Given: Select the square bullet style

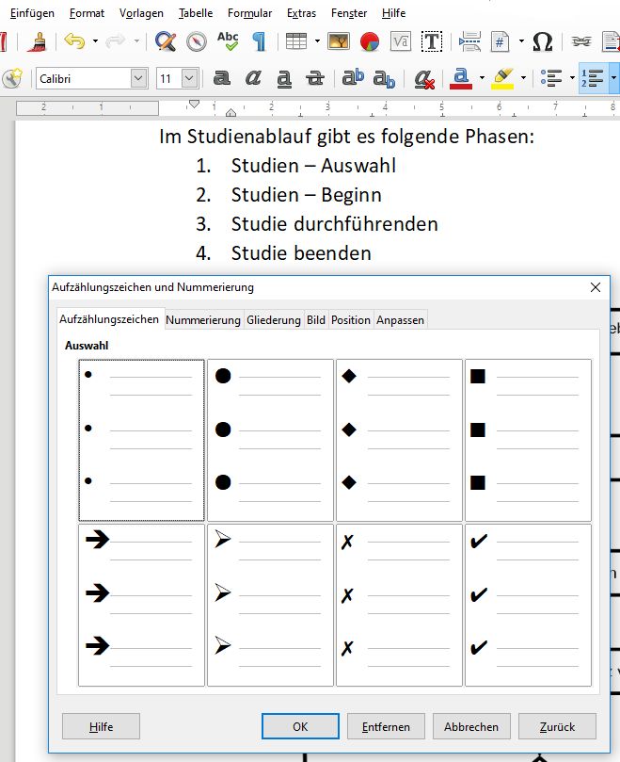Looking at the screenshot, I should 528,440.
